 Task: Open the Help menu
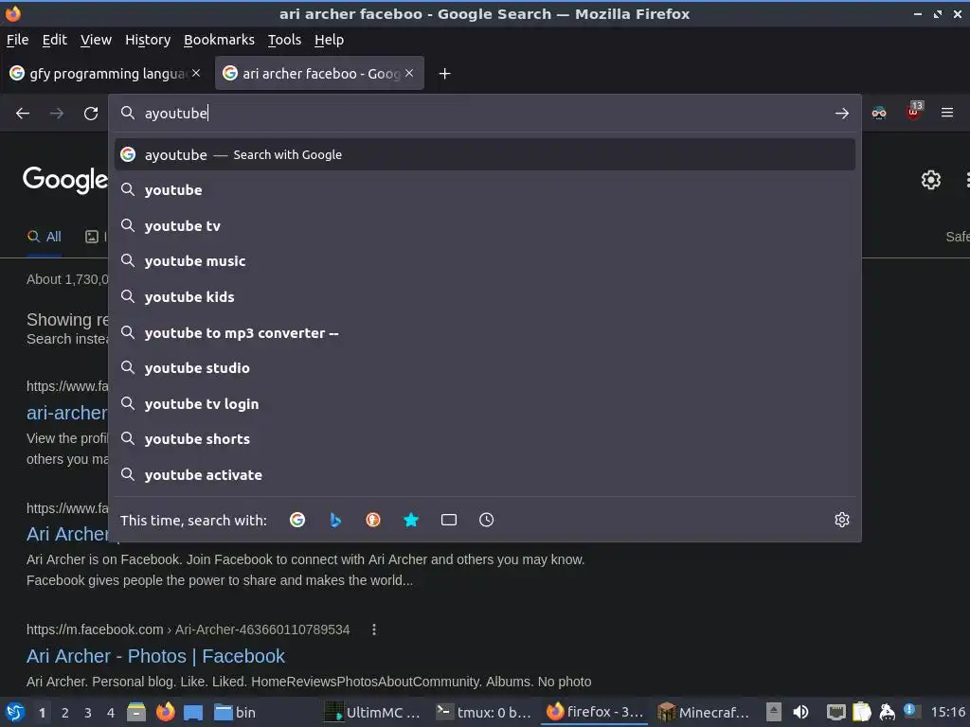pos(329,40)
